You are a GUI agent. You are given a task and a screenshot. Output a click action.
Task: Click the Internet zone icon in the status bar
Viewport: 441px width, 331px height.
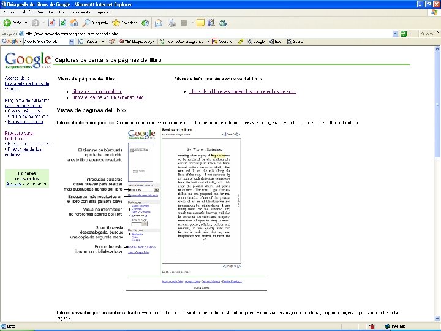[387, 327]
